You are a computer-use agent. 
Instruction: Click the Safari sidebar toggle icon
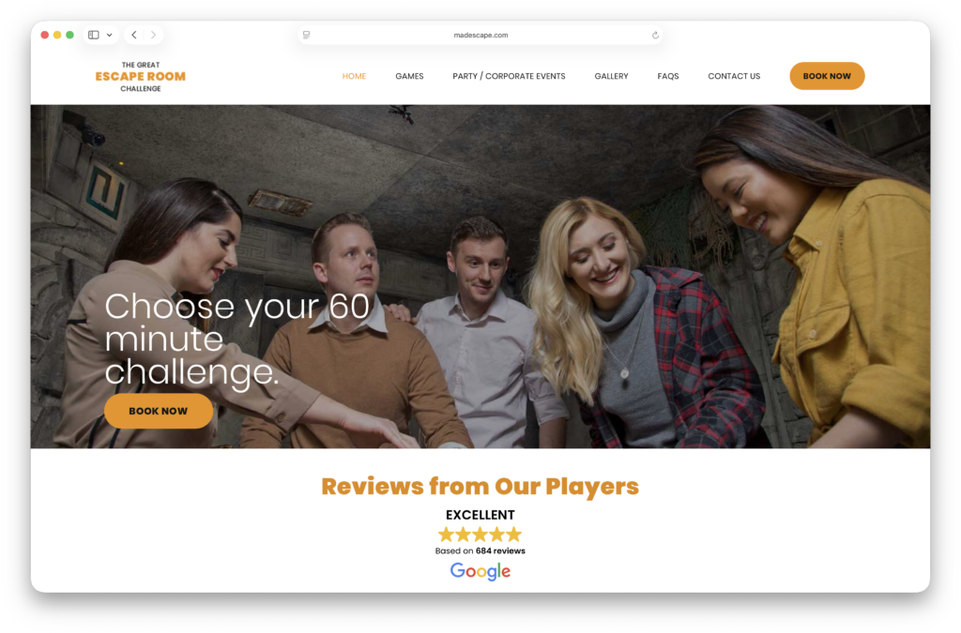point(94,35)
